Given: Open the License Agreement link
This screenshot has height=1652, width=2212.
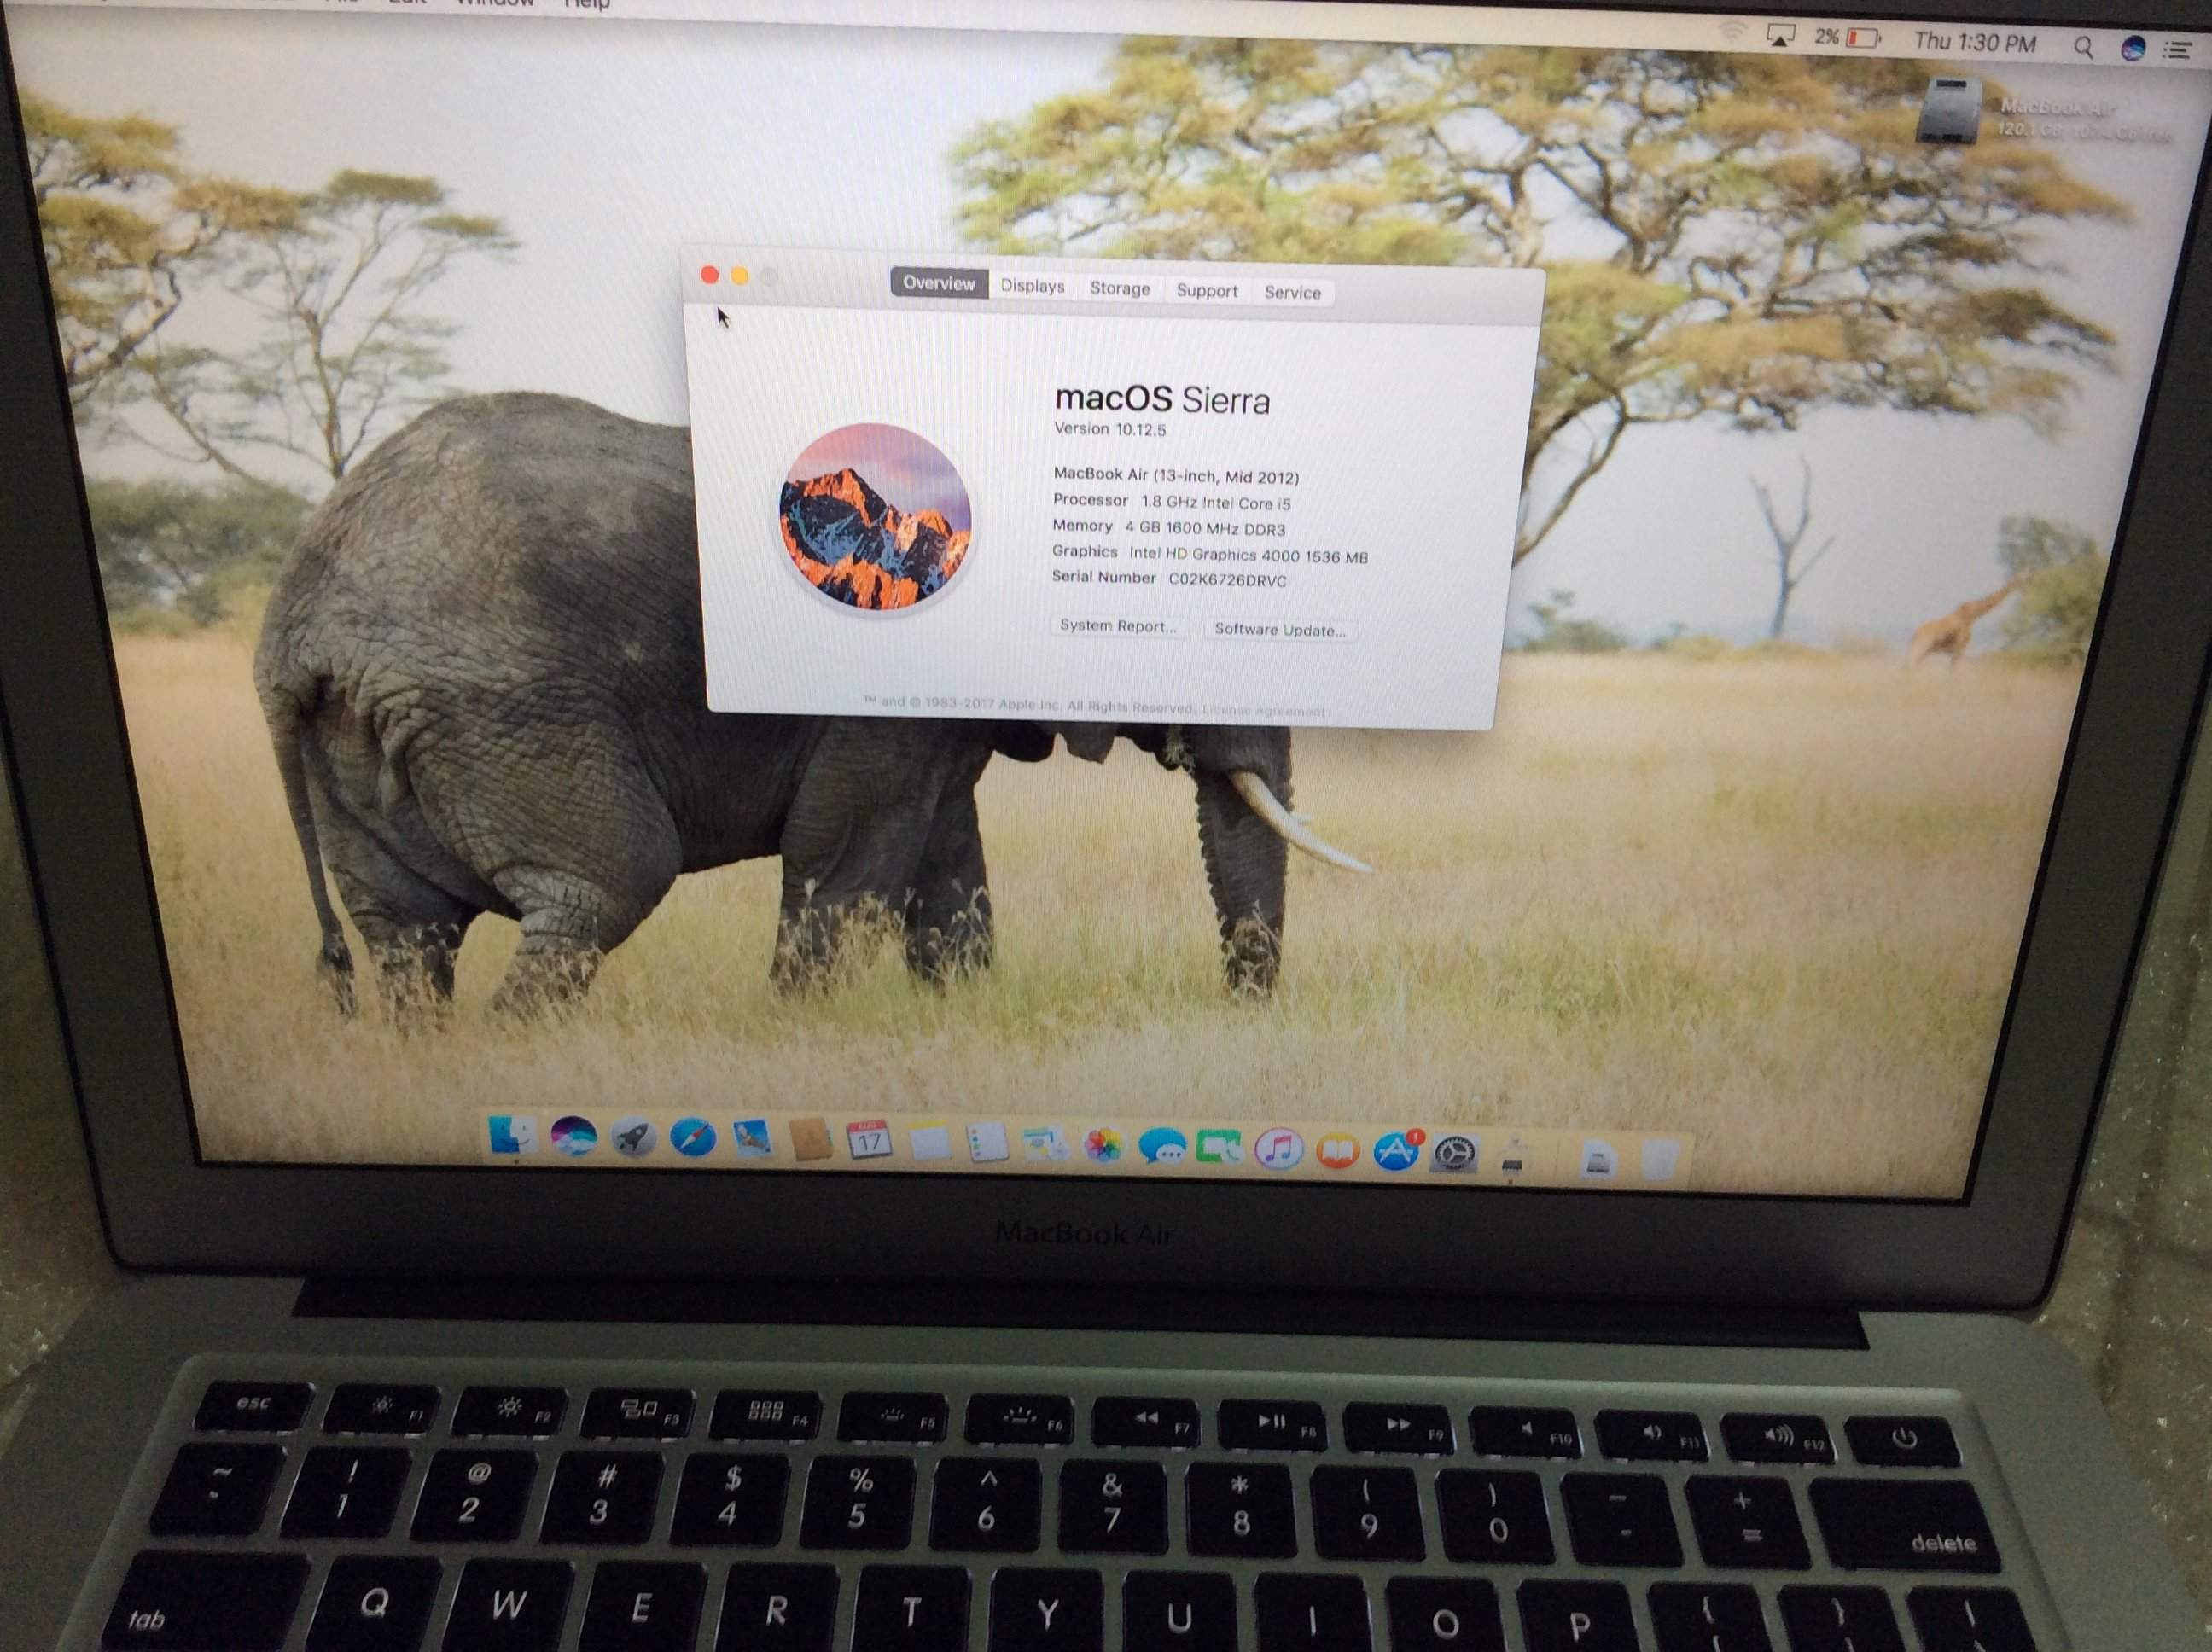Looking at the screenshot, I should (x=1264, y=711).
